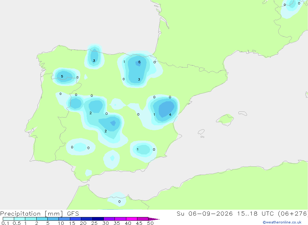This screenshot has height=225, width=308.
Task: Click the "GFS" model label
Action: [73, 214]
